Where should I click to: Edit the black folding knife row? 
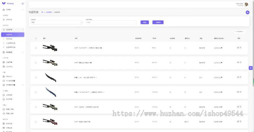pos(238,77)
